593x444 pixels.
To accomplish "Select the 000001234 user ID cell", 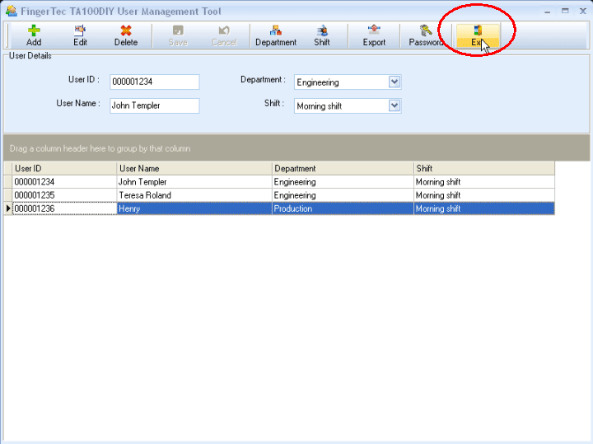I will point(64,182).
